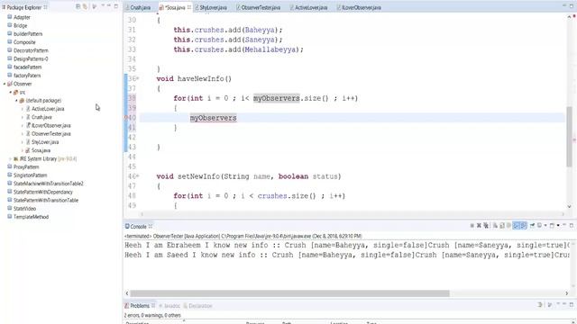The width and height of the screenshot is (577, 324).
Task: Select Composite project
Action: (x=24, y=42)
